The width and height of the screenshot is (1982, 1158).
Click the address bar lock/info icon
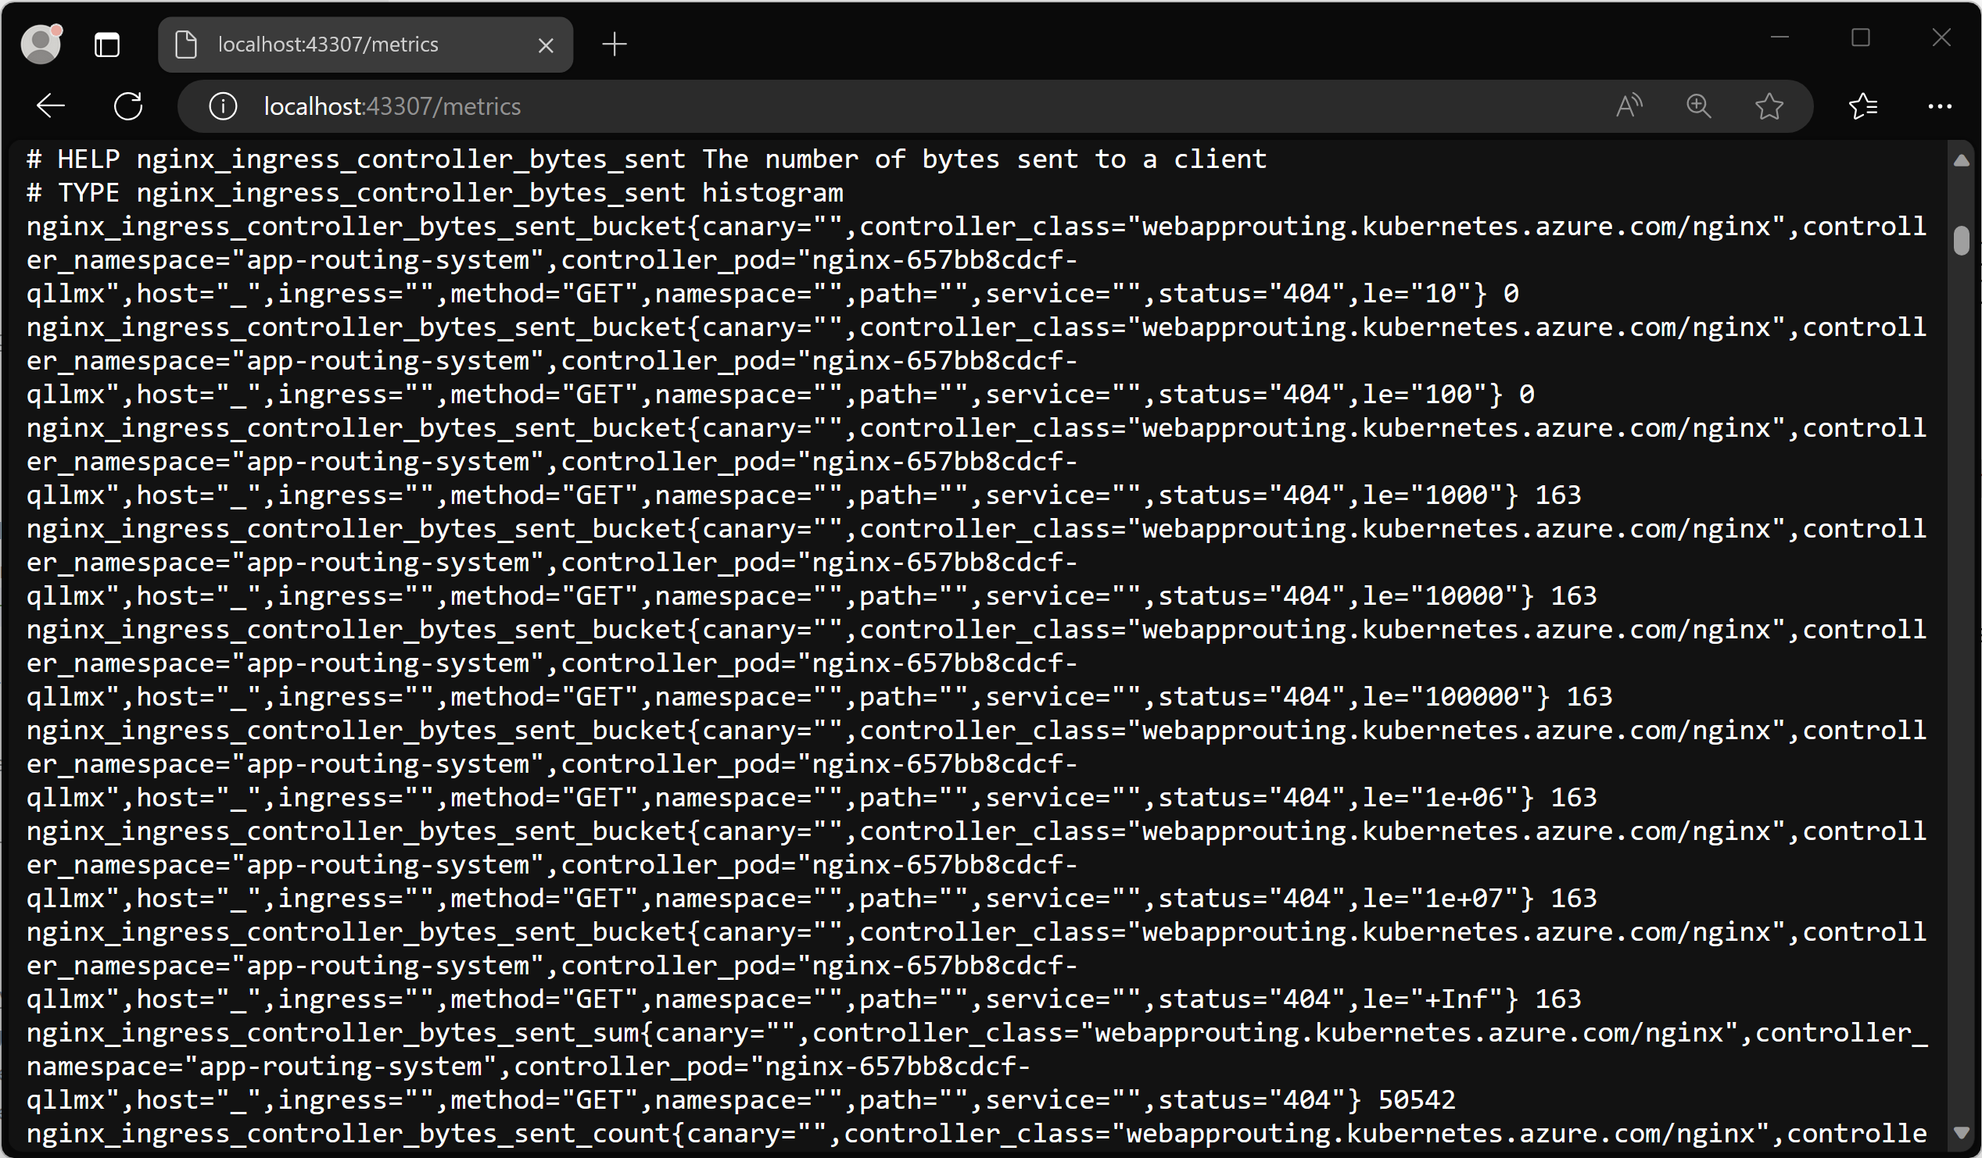point(225,108)
